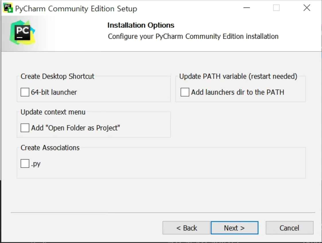Image resolution: width=322 pixels, height=243 pixels.
Task: Click the Next > button
Action: pyautogui.click(x=235, y=228)
